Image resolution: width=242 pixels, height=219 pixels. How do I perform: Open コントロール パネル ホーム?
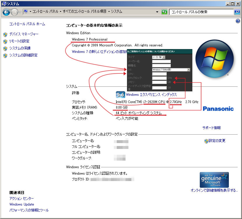click(27, 24)
